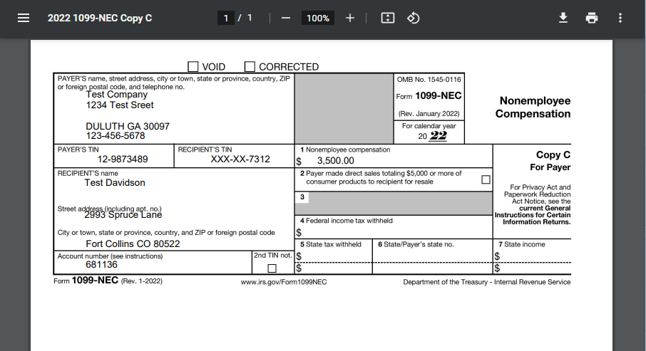
Task: Click the 100% zoom level field
Action: point(317,18)
